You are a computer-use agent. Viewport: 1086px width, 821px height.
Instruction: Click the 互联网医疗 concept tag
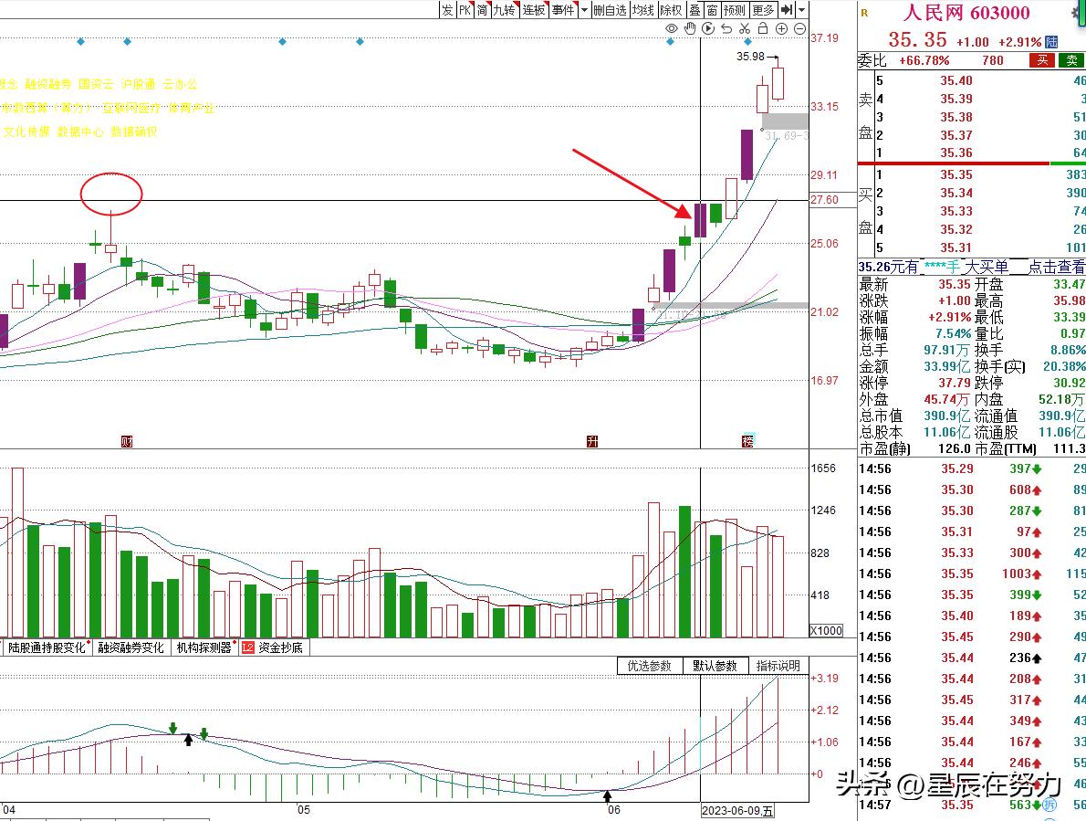pyautogui.click(x=131, y=108)
